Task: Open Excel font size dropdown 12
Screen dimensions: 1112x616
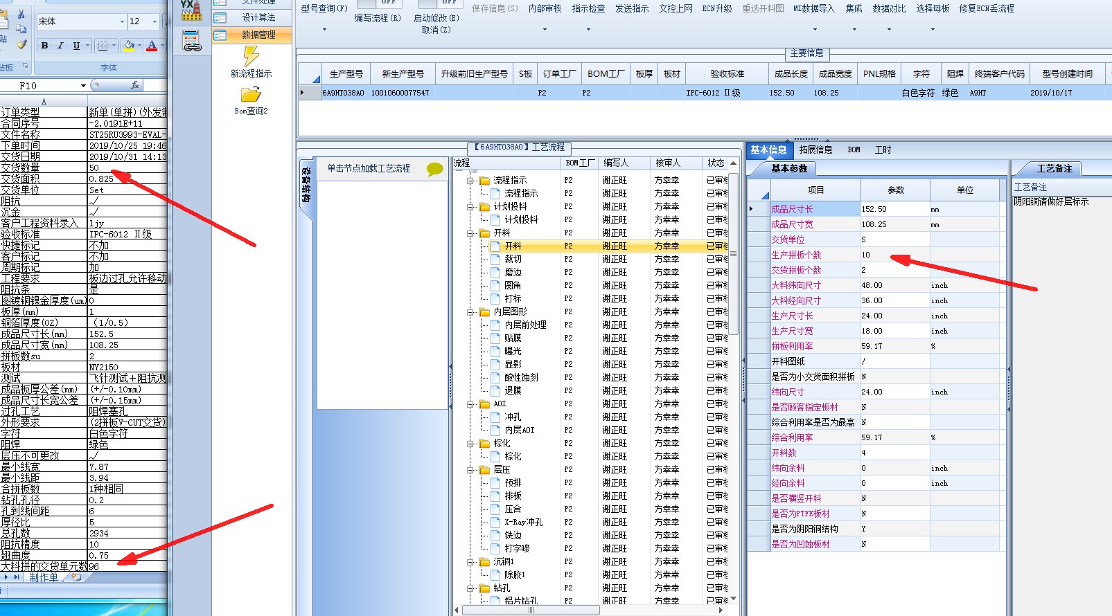Action: [155, 21]
